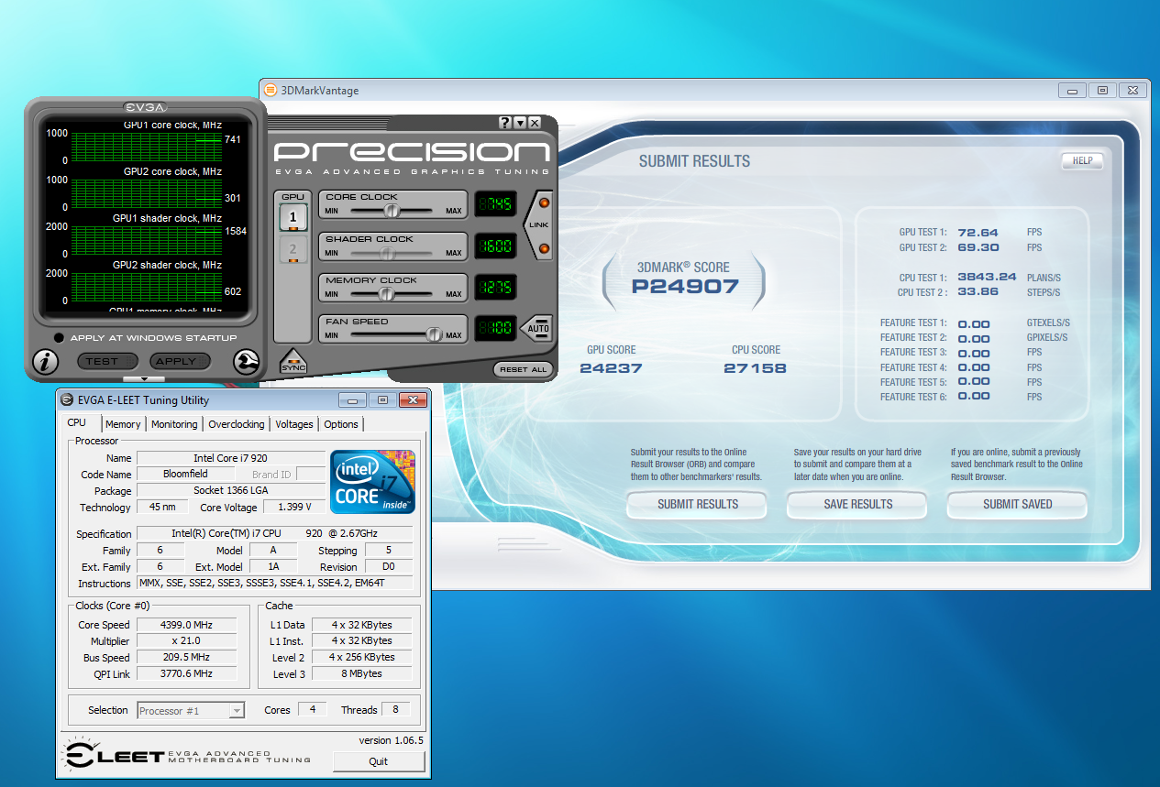Screen dimensions: 1160x787
Task: Go to the Overclocking tab
Action: point(237,424)
